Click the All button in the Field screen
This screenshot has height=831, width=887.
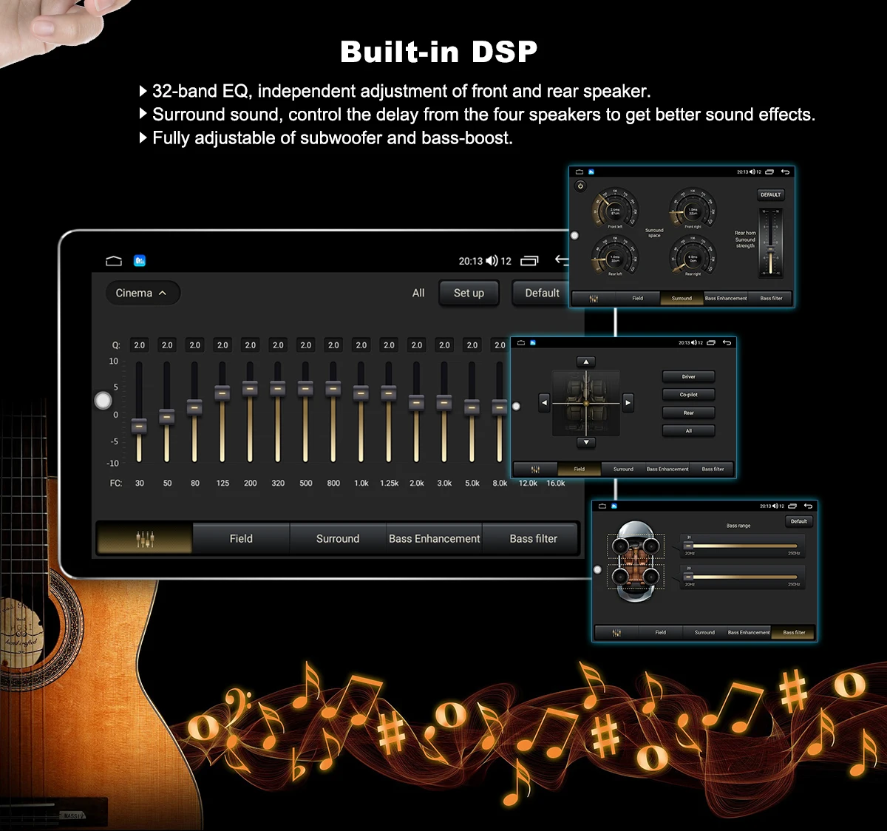688,430
